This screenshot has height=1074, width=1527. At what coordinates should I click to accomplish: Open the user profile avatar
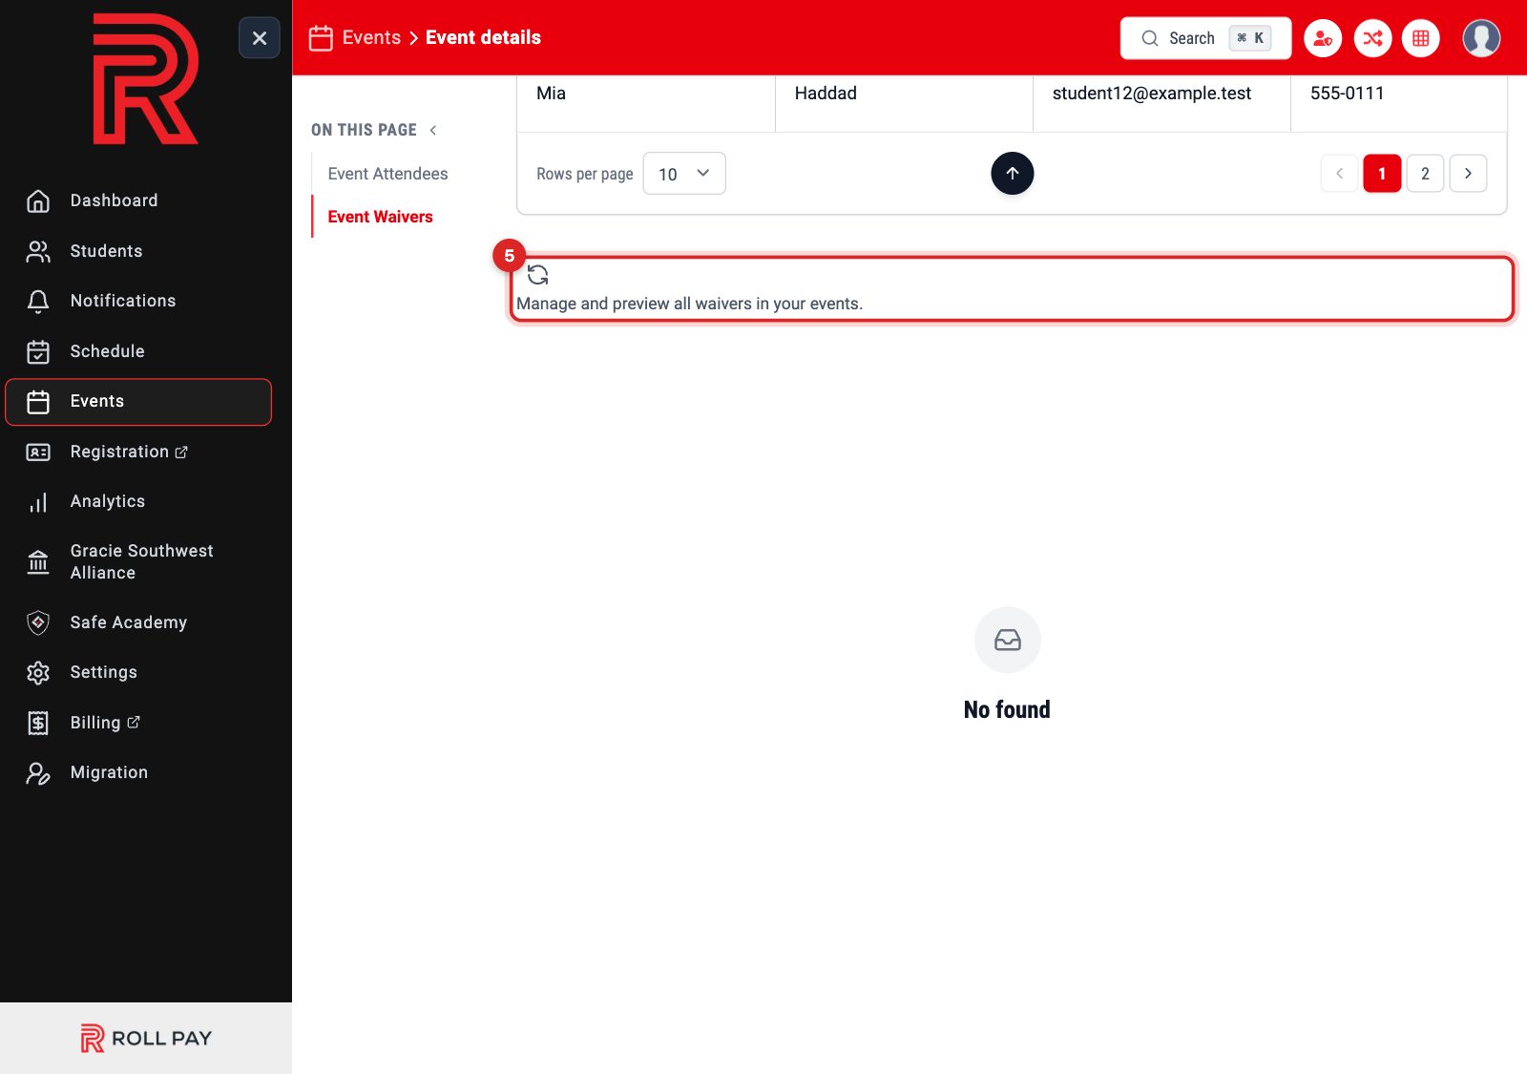pyautogui.click(x=1481, y=38)
